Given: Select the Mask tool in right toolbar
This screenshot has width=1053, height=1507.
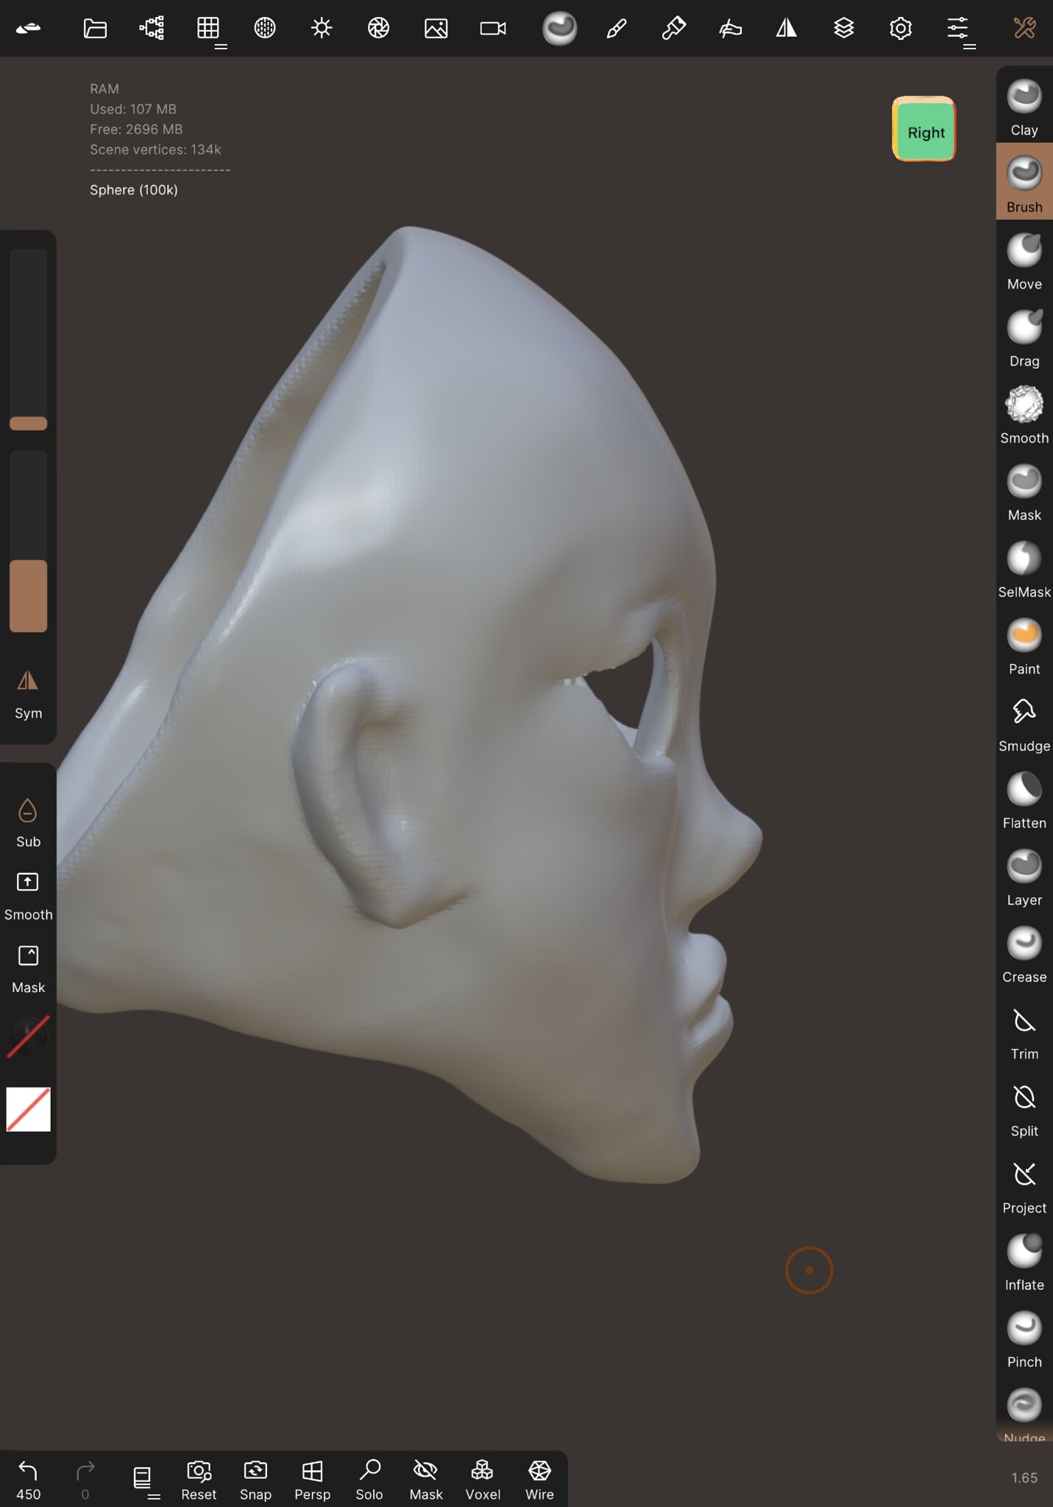Looking at the screenshot, I should tap(1024, 492).
